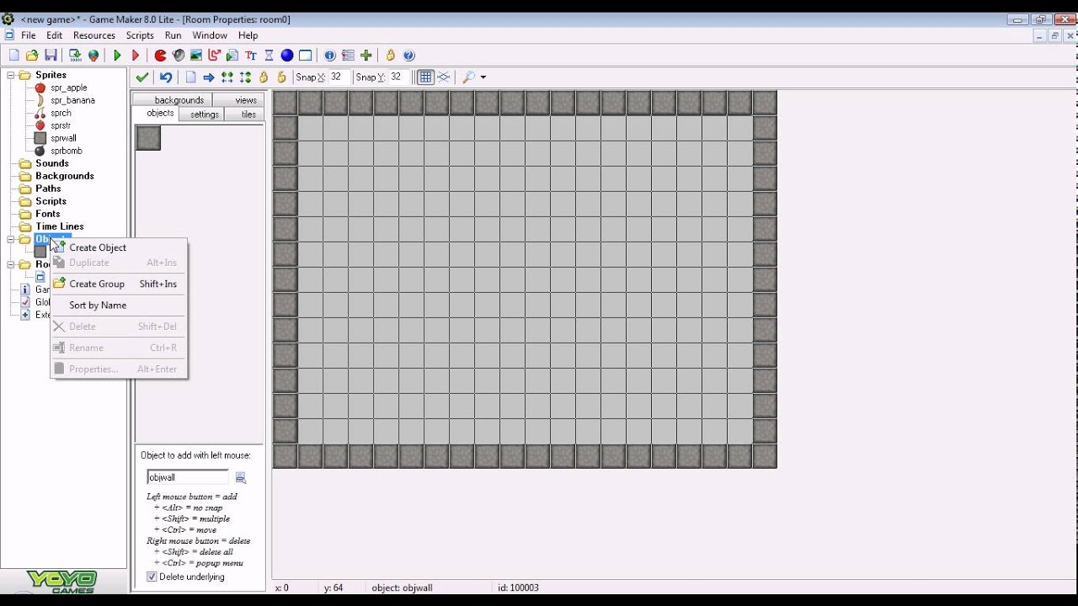Click Create standalone executable icon

click(75, 56)
